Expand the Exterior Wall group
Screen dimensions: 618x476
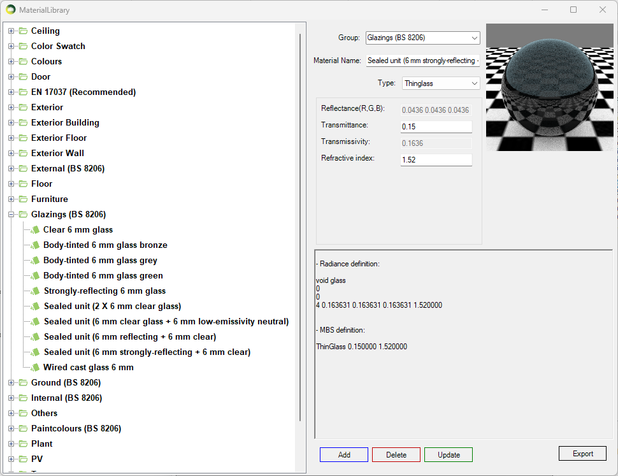tap(11, 154)
